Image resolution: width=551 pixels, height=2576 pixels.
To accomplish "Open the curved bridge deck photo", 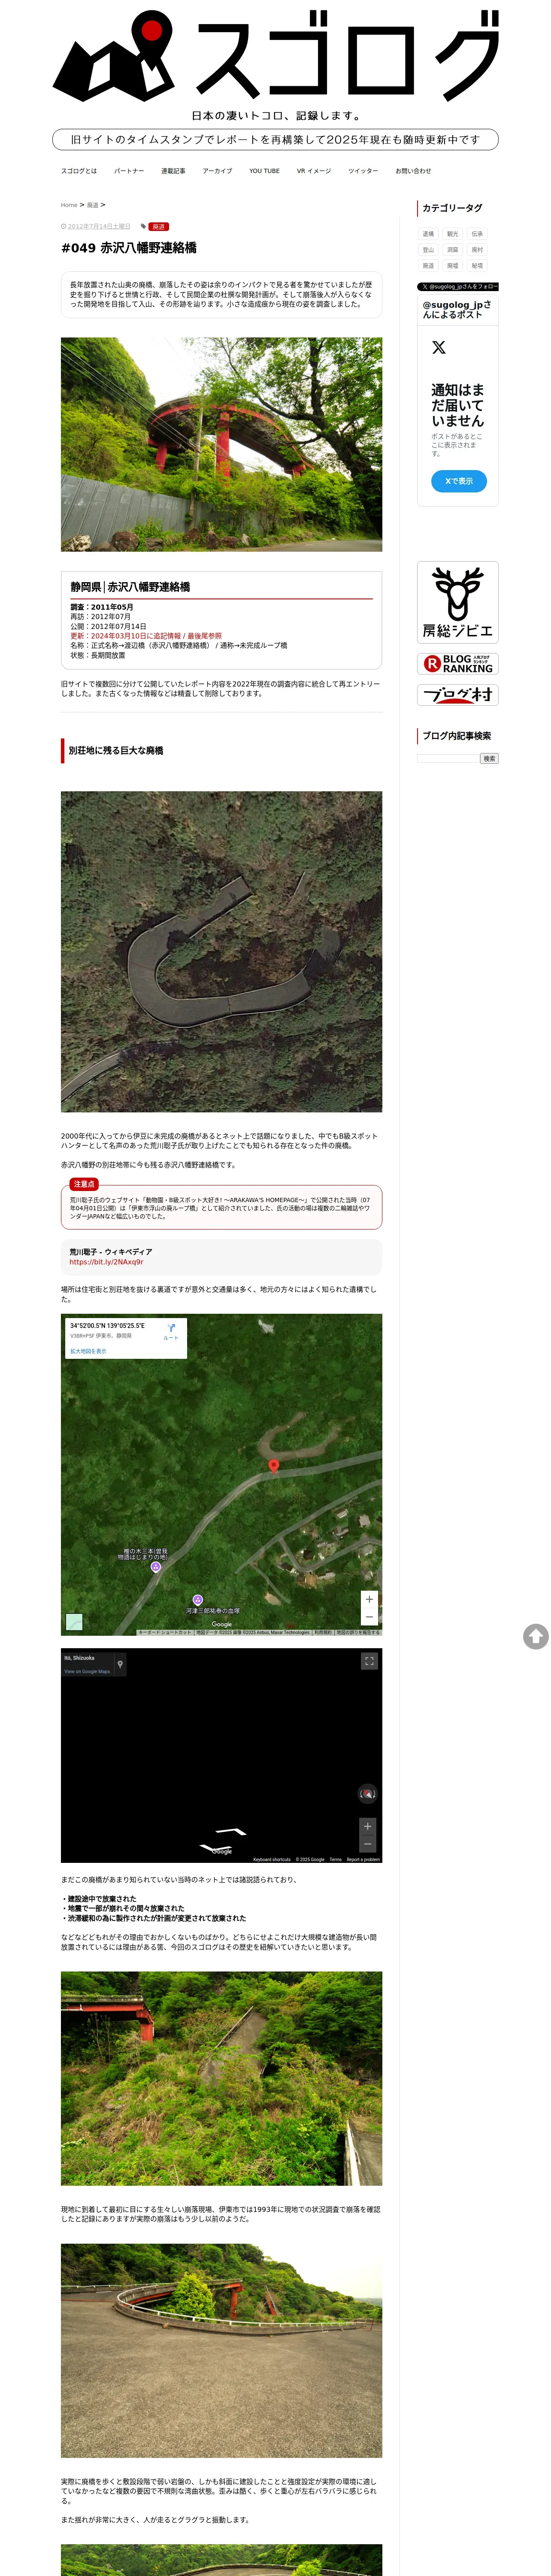I will pyautogui.click(x=221, y=2350).
